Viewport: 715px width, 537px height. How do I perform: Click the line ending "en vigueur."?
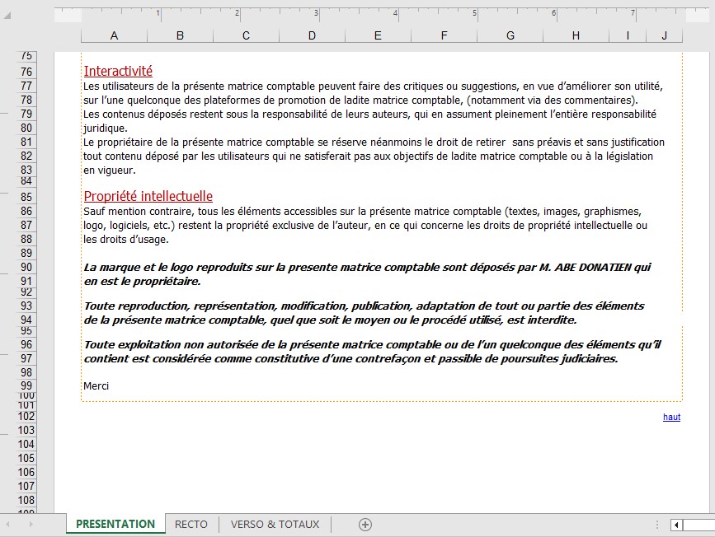[110, 170]
